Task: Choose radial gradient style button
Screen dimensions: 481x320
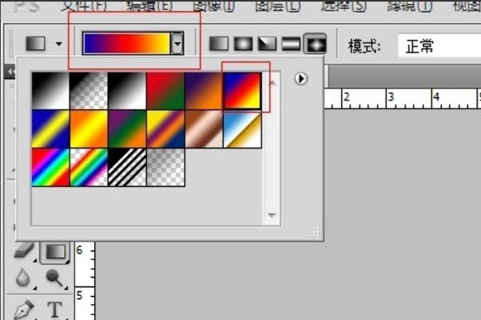Action: pyautogui.click(x=240, y=44)
